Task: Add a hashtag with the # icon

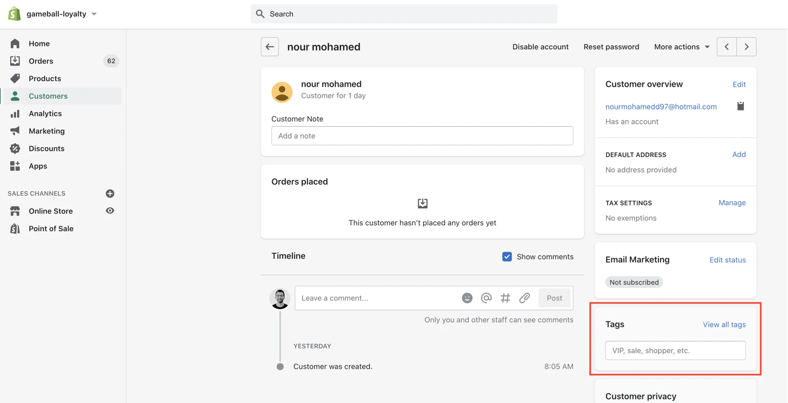Action: (x=505, y=298)
